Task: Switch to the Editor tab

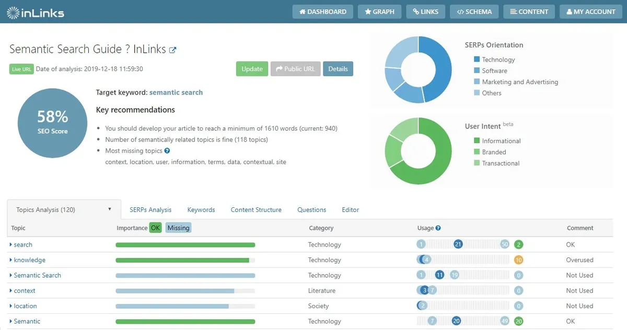Action: 351,210
